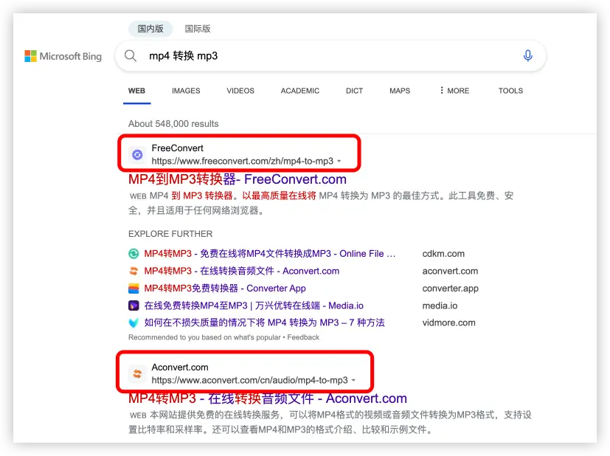Click the media.io domain text

[x=440, y=305]
